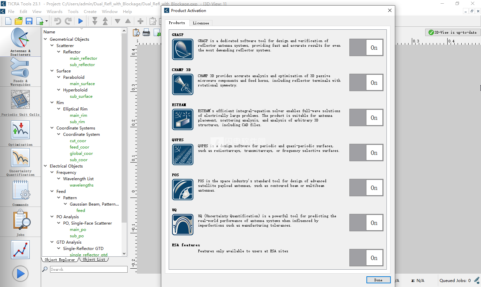Image resolution: width=481 pixels, height=287 pixels.
Task: Click the single down triangle toolbar icon
Action: tap(118, 21)
